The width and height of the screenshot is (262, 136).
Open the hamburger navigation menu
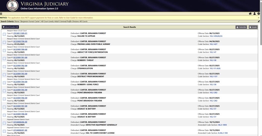(x=1, y=14)
